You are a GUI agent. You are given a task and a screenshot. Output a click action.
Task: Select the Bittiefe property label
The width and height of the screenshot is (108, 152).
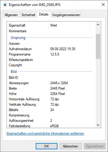14,110
